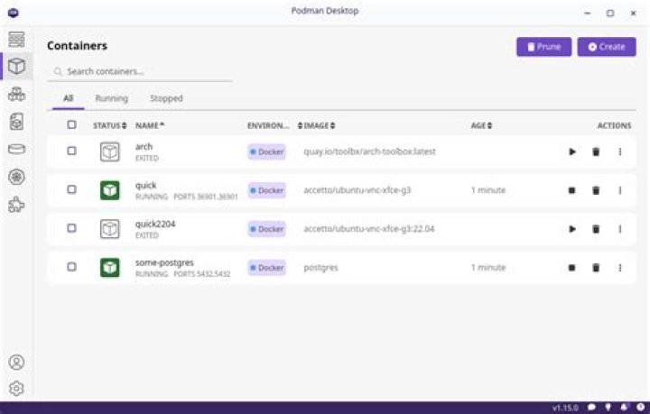
Task: Click the Create button
Action: coord(607,47)
